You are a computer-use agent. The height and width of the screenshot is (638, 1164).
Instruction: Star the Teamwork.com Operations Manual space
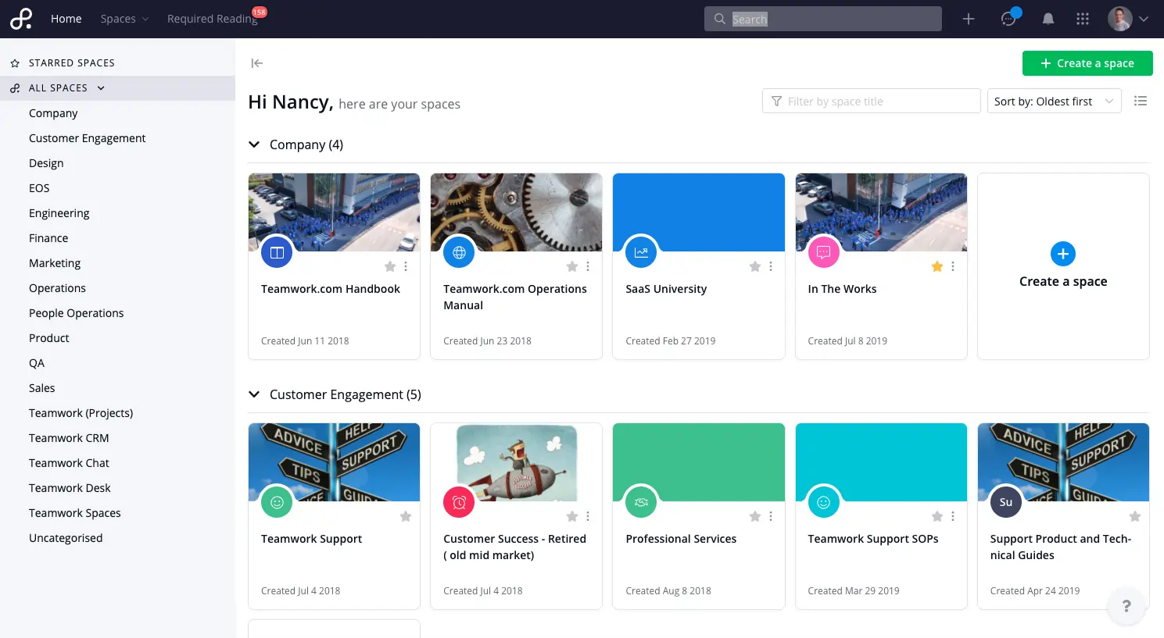pyautogui.click(x=572, y=266)
